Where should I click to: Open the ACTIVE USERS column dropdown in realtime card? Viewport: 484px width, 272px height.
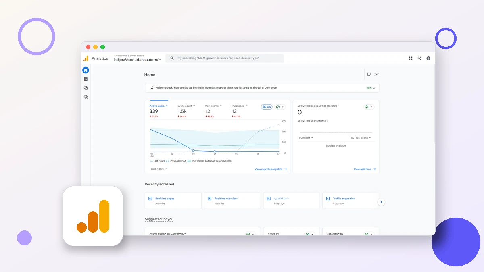pos(361,138)
